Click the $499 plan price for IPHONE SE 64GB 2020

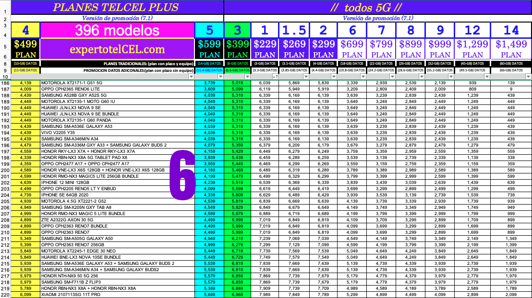[x=25, y=195]
